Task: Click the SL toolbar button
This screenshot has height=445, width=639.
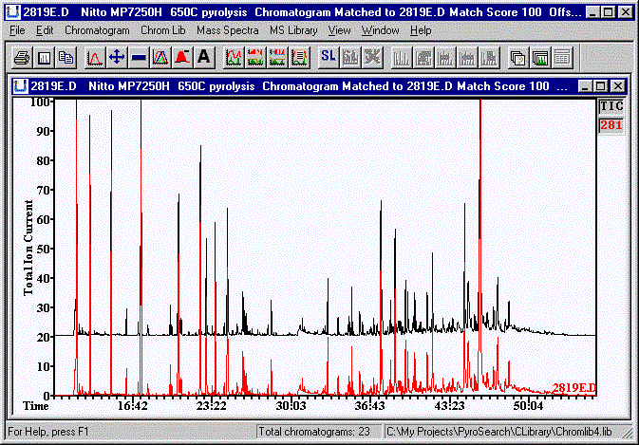Action: tap(329, 58)
